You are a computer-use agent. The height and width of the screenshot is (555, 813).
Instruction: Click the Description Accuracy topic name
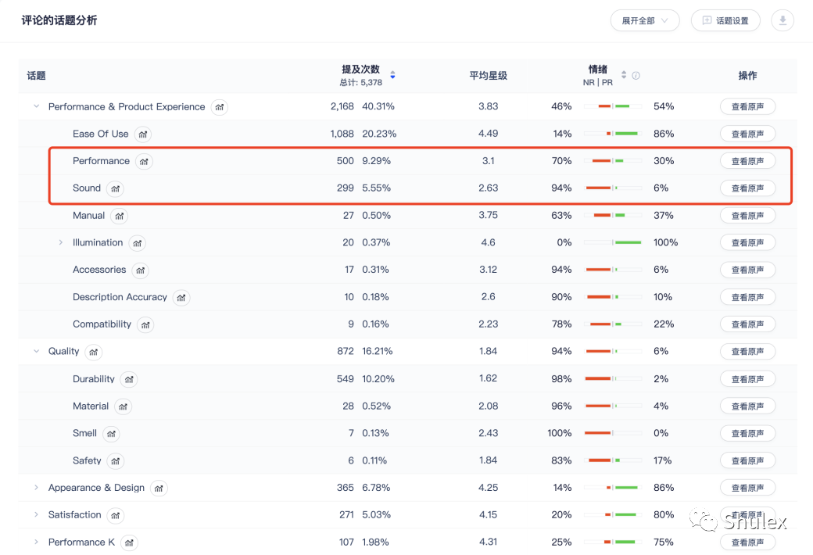(x=120, y=297)
